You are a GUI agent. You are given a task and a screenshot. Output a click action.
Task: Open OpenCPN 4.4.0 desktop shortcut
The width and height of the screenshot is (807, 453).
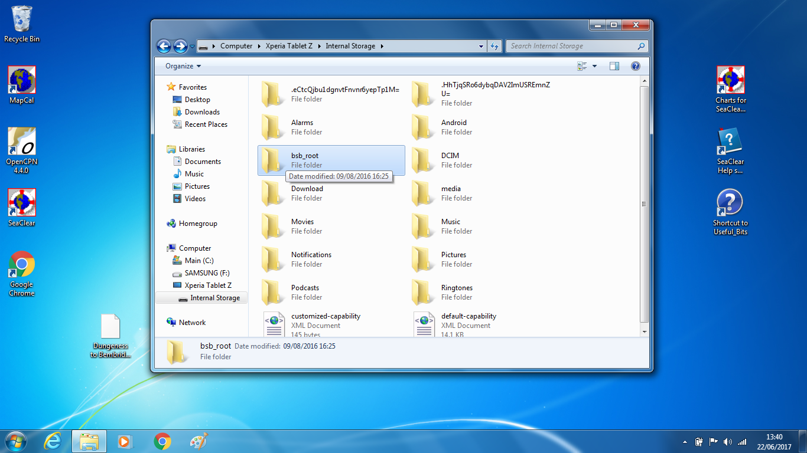click(22, 150)
